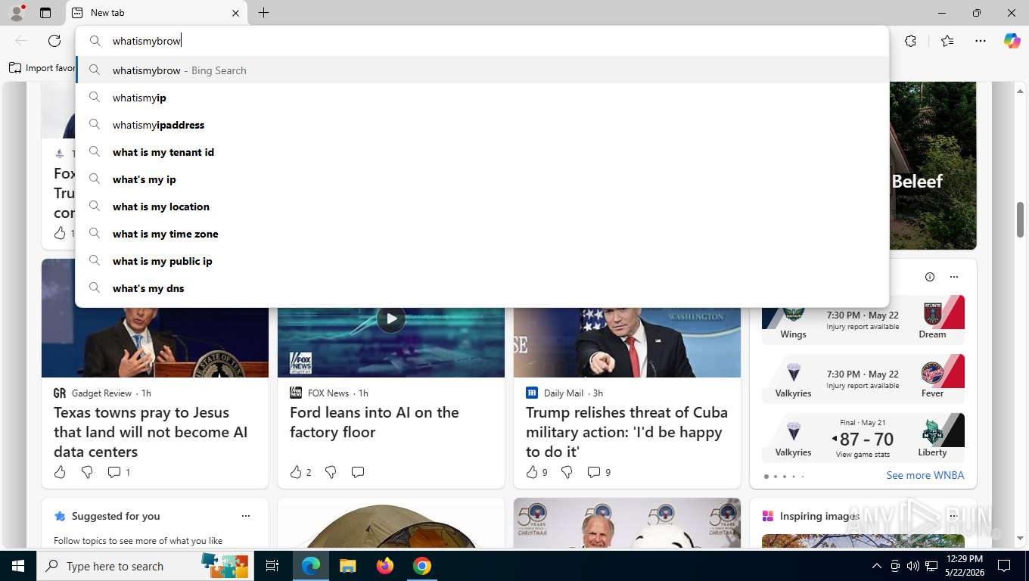
Task: Open the notification center
Action: [1004, 566]
